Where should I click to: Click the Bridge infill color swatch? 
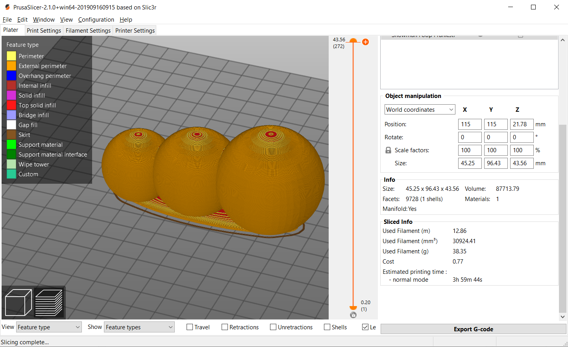point(11,115)
